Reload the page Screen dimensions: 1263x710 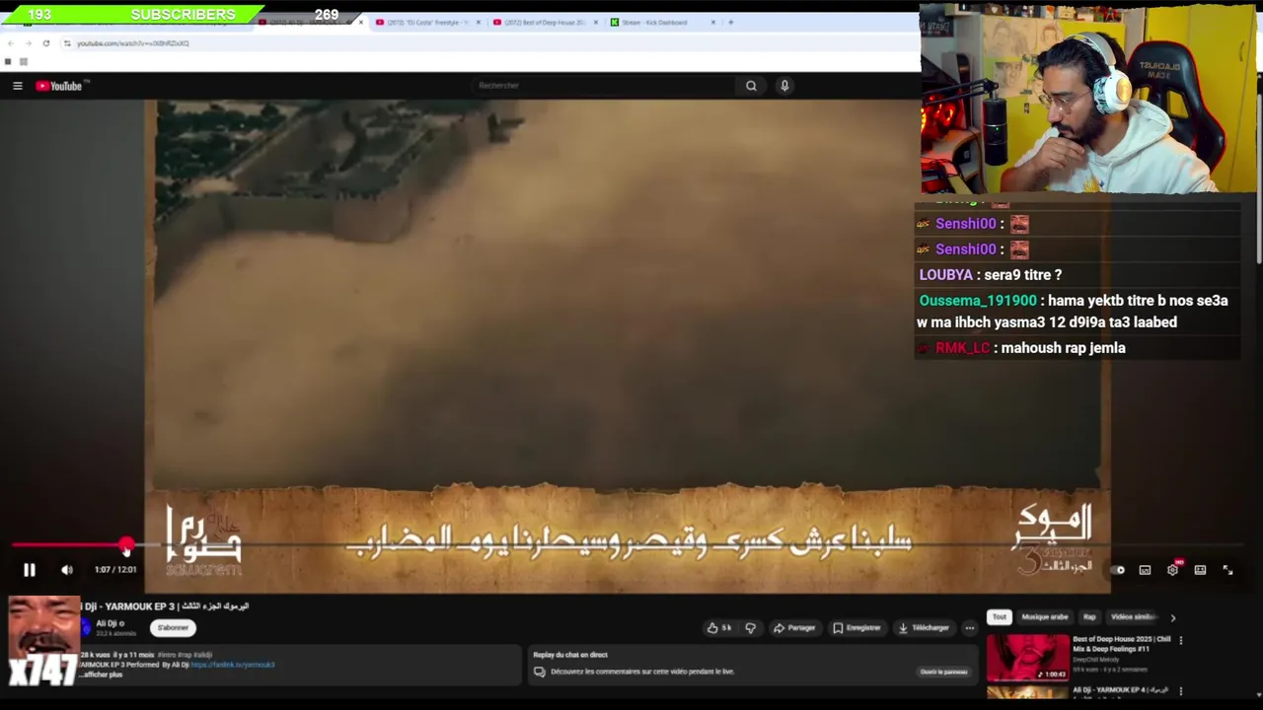(45, 43)
